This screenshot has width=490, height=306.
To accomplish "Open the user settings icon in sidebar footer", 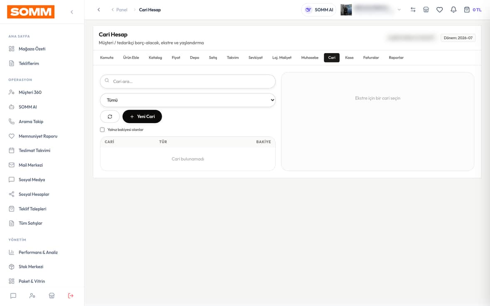I will [x=32, y=295].
